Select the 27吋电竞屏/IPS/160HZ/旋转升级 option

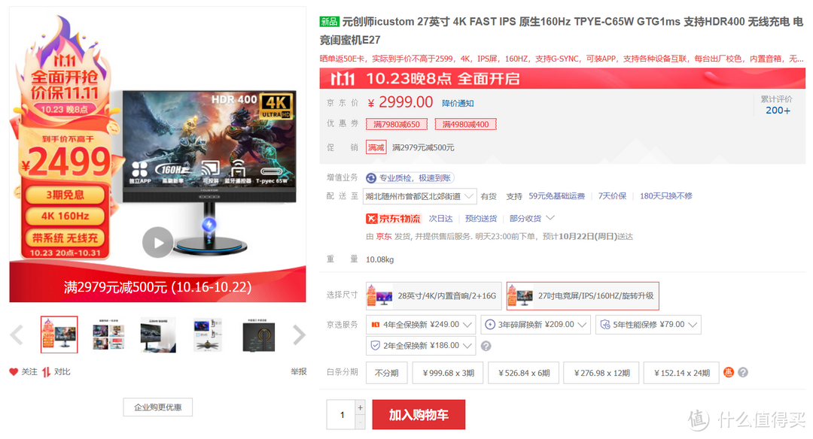point(583,295)
